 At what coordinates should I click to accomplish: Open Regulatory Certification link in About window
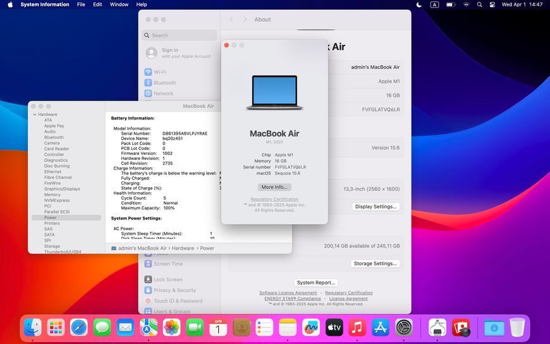[274, 199]
